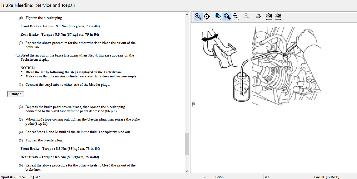Viewport: 357px width, 179px height.
Task: Fit image to width magnifier
Action: point(236,16)
